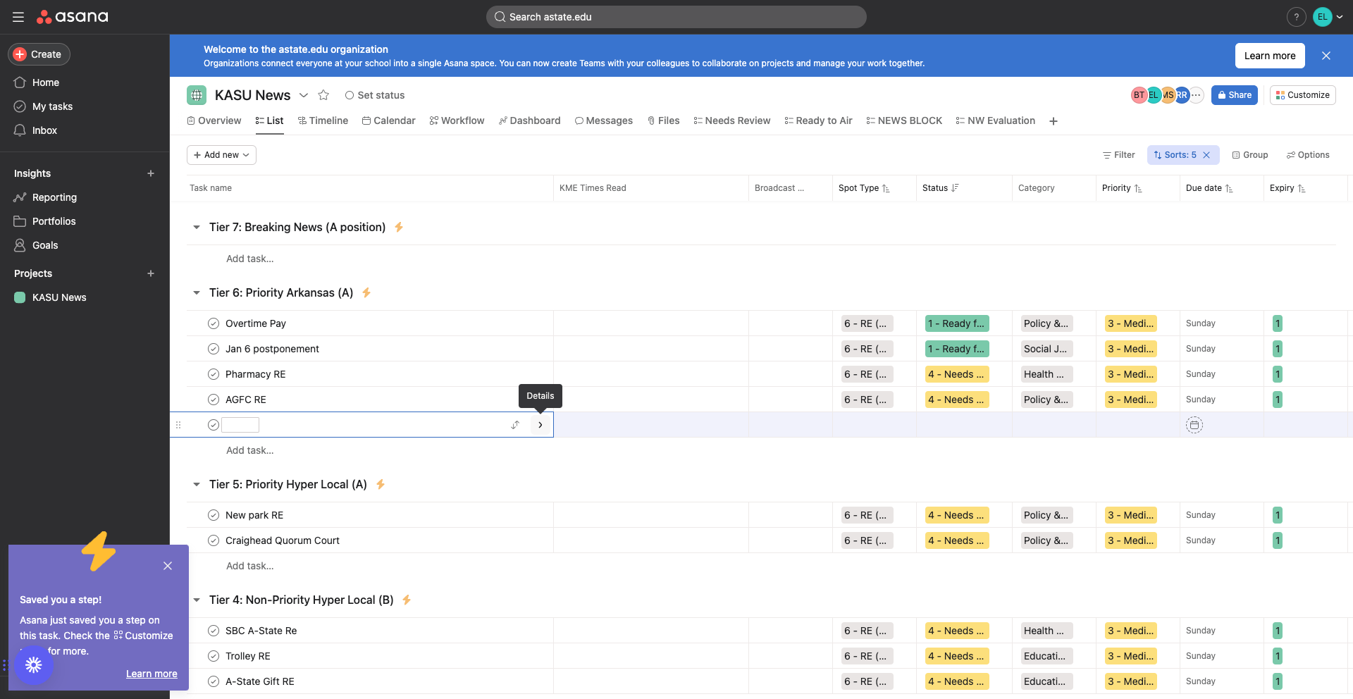The height and width of the screenshot is (699, 1353).
Task: Collapse Tier 7: Breaking News section
Action: pyautogui.click(x=197, y=227)
